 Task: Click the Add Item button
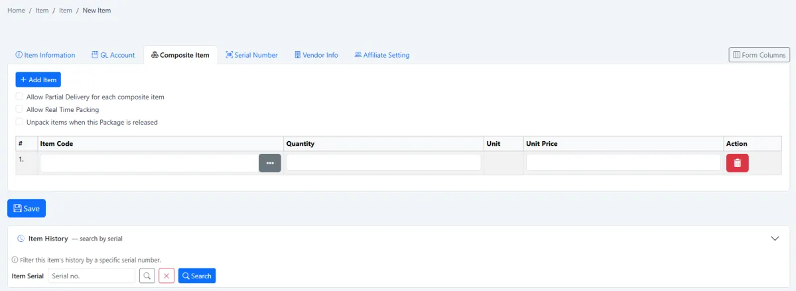tap(38, 80)
